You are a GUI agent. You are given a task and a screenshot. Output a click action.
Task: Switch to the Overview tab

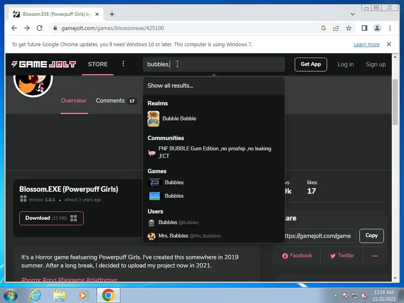[73, 101]
